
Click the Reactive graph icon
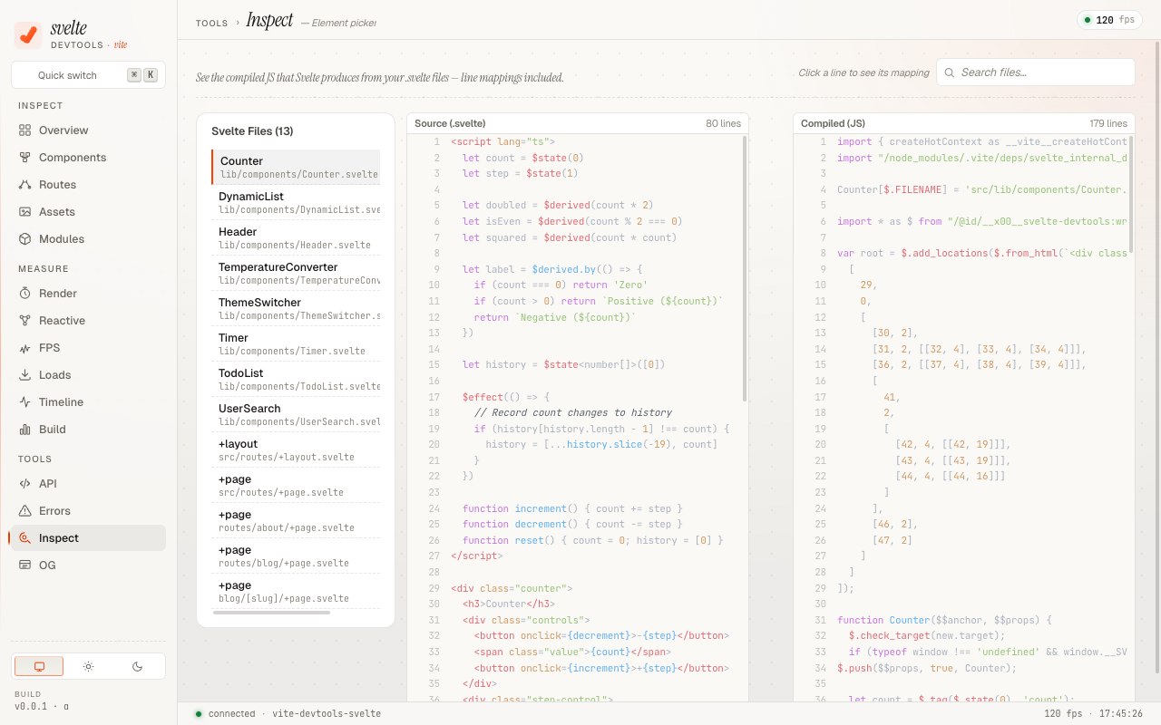(x=25, y=321)
